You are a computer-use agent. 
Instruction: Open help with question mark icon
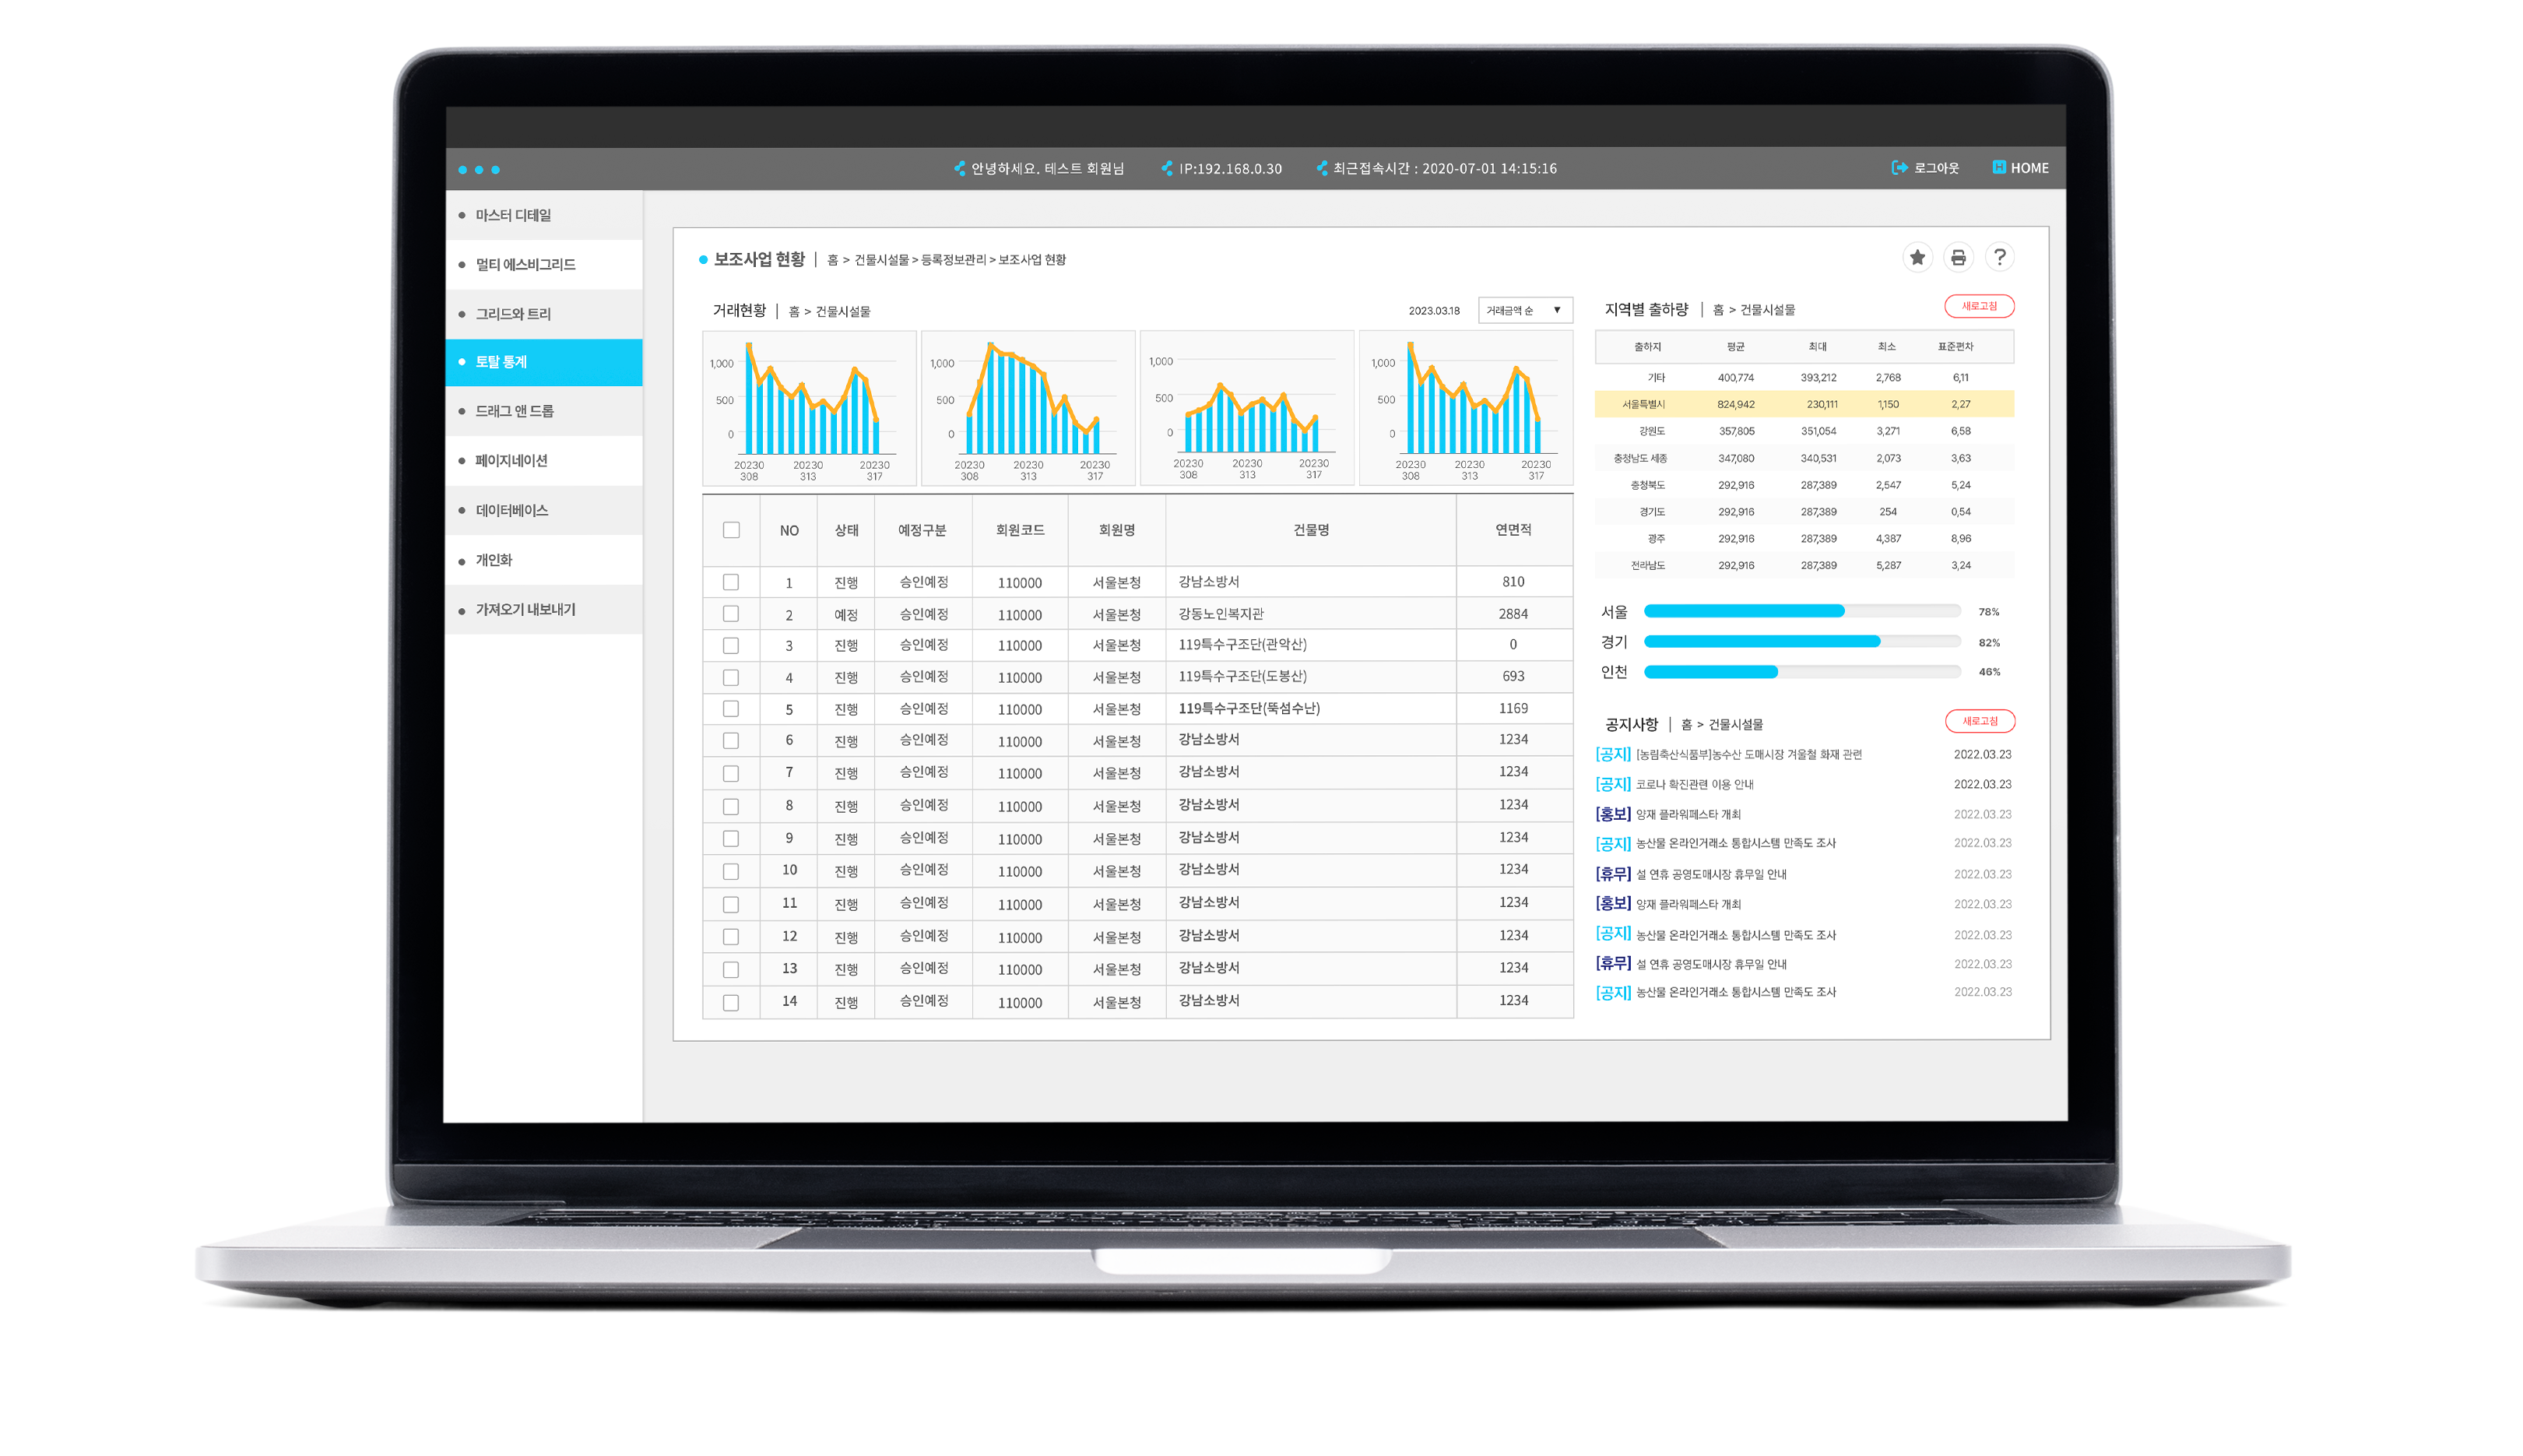pyautogui.click(x=1998, y=258)
